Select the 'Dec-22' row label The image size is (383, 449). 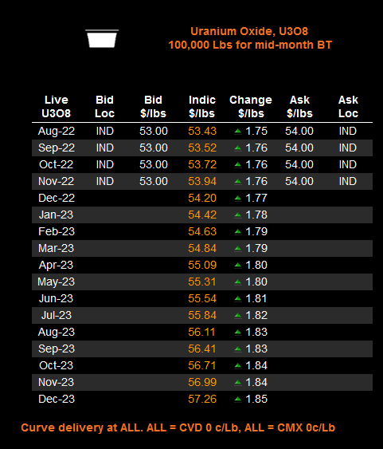(57, 198)
